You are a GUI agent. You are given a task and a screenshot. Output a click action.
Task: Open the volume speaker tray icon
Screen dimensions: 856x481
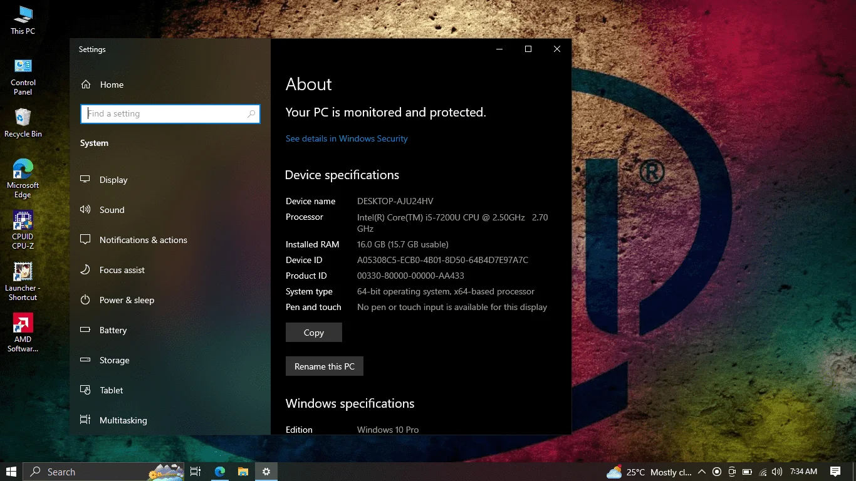pyautogui.click(x=777, y=472)
